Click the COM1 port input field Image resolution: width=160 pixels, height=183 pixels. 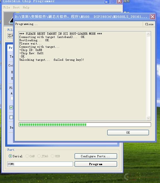(x=40, y=164)
